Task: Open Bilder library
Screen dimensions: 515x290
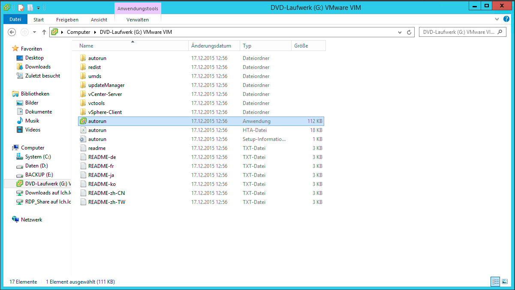Action: coord(32,103)
